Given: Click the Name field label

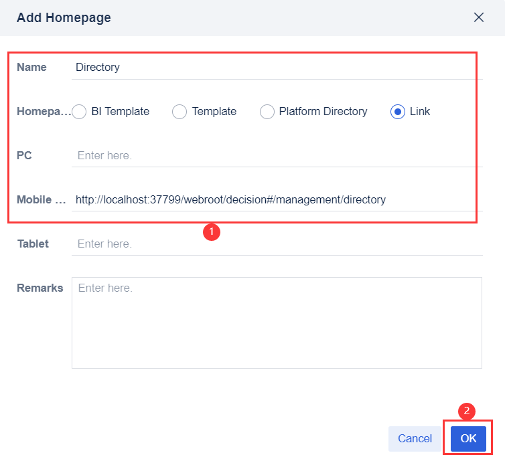Looking at the screenshot, I should 31,68.
